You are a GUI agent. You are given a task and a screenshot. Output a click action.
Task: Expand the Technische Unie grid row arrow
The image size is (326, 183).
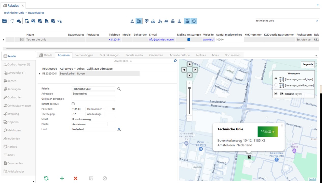[3, 40]
